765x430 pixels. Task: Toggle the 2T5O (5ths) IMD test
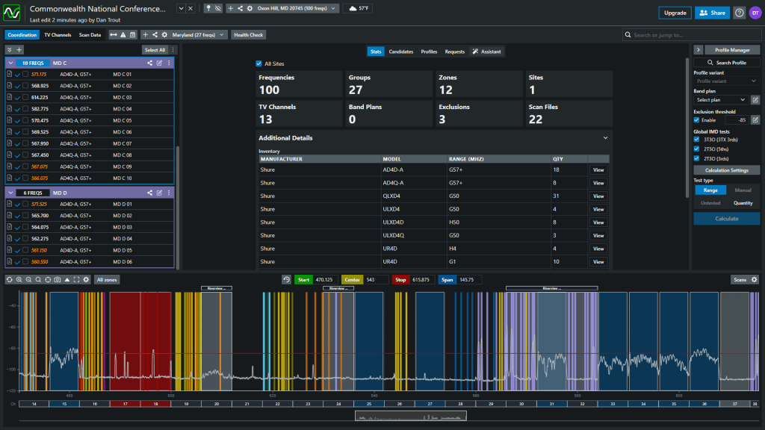pyautogui.click(x=696, y=149)
